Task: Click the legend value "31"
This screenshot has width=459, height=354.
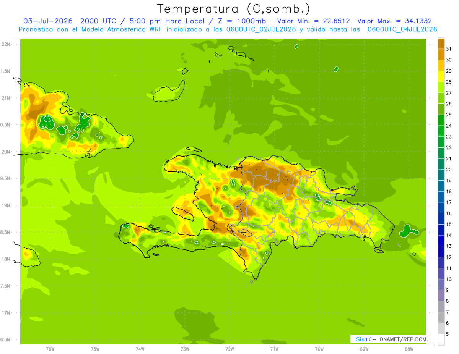Action: tap(449, 49)
